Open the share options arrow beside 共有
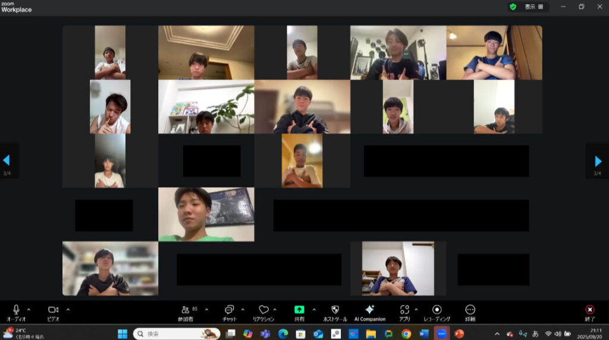 click(x=313, y=309)
